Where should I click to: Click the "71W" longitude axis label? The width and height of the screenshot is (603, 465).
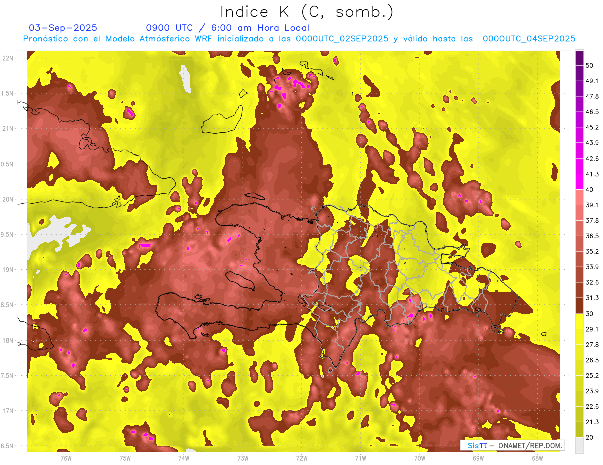360,458
